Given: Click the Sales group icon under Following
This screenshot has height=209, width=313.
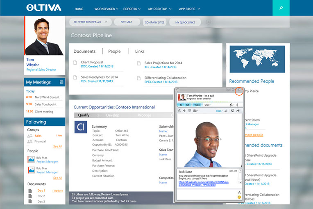Looking at the screenshot, I should coord(29,135).
